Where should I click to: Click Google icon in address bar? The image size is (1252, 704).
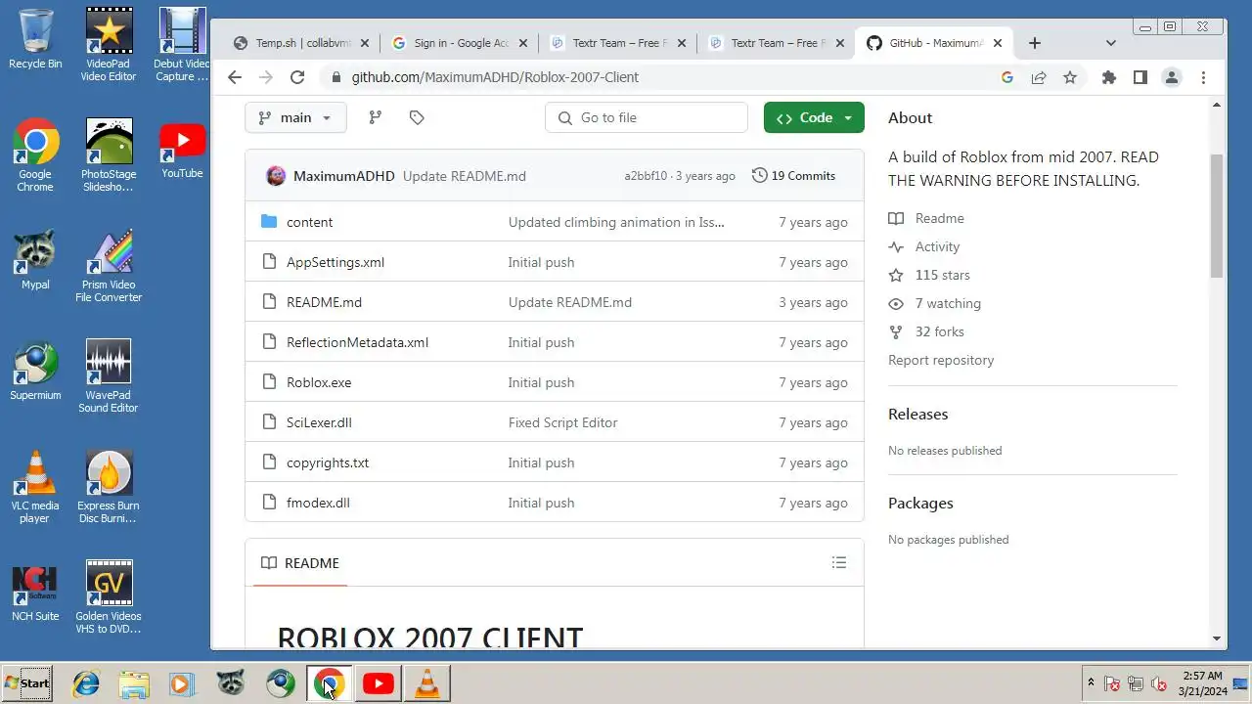pos(1007,77)
